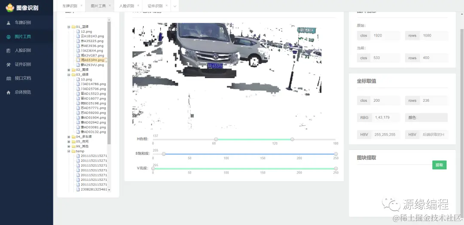Click the coordinate rows field showing 236
464x225 pixels.
434,100
